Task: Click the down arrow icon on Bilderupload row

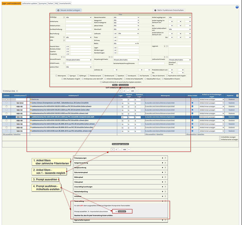Action: coord(162,177)
